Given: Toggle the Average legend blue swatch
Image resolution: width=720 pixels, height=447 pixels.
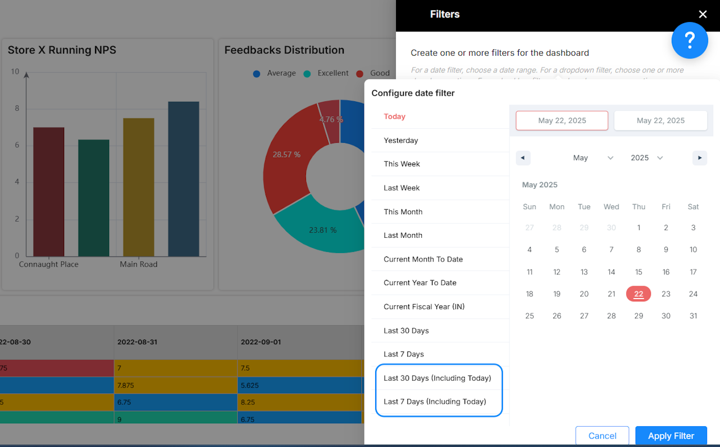Looking at the screenshot, I should click(x=257, y=74).
